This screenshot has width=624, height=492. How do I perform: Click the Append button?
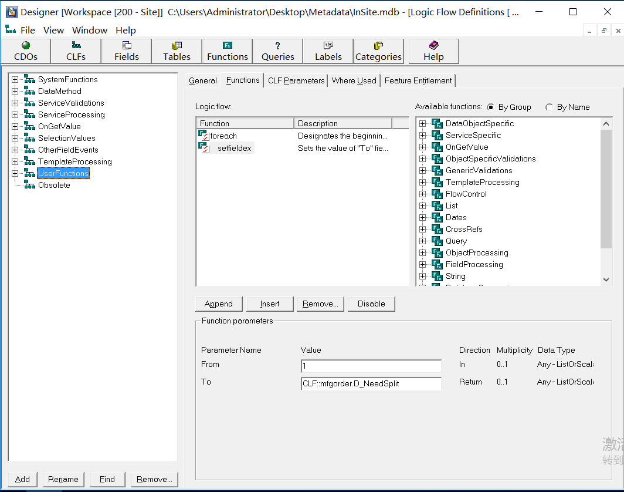tap(219, 304)
